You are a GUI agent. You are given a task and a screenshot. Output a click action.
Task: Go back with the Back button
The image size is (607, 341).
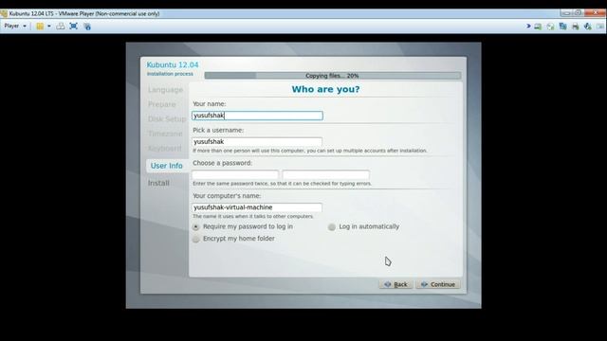click(395, 284)
